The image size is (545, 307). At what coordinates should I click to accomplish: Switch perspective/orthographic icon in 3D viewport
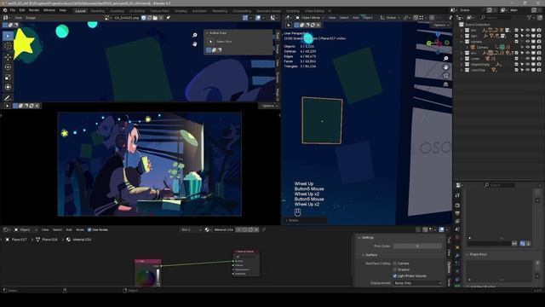[446, 84]
